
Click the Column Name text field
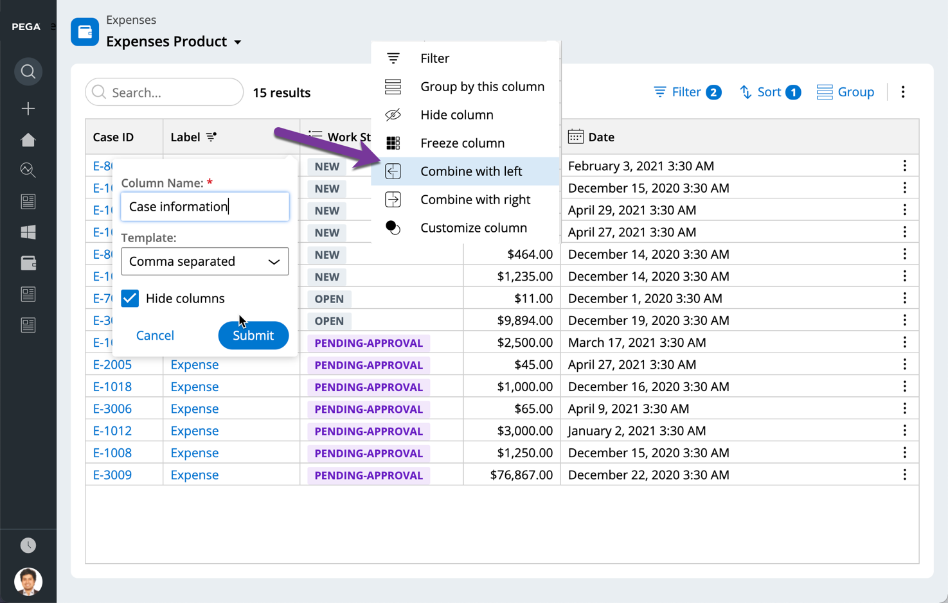coord(204,206)
